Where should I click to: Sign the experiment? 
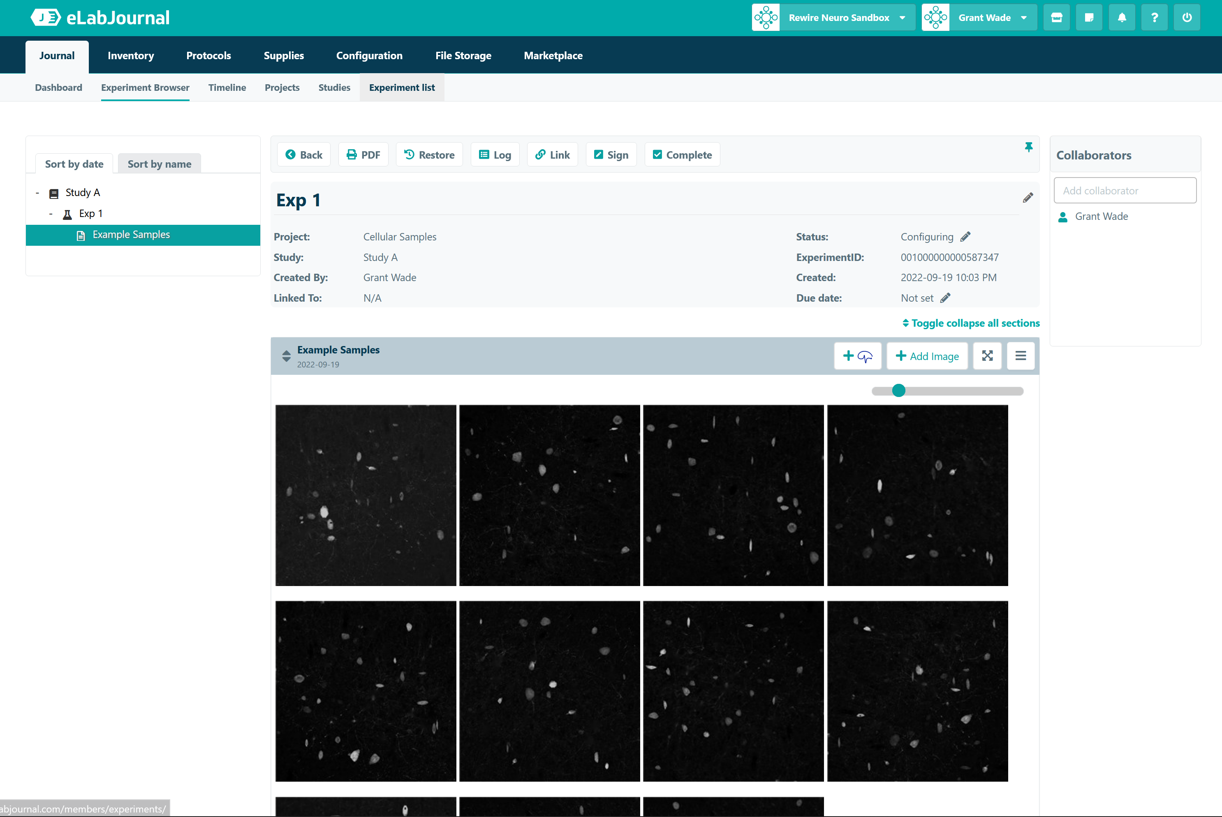pos(611,155)
